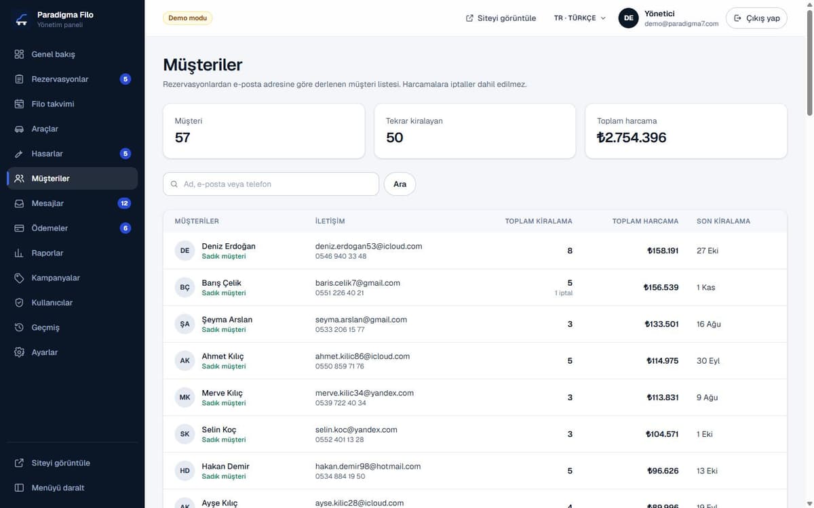Click the Mesajlar envelope icon
Image resolution: width=814 pixels, height=508 pixels.
(x=19, y=203)
